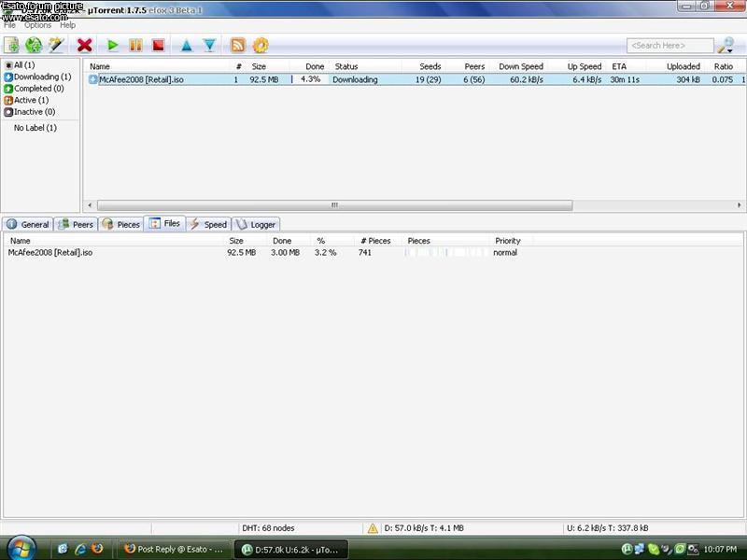Click the download speed status bar entry
The width and height of the screenshot is (747, 560).
coord(424,528)
